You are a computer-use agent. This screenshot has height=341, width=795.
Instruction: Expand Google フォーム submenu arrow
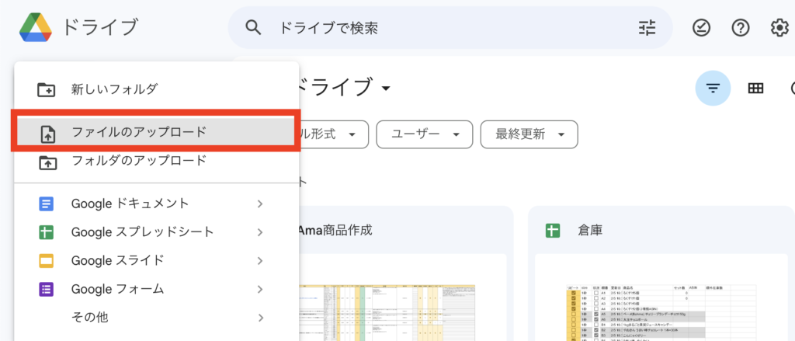(x=260, y=289)
